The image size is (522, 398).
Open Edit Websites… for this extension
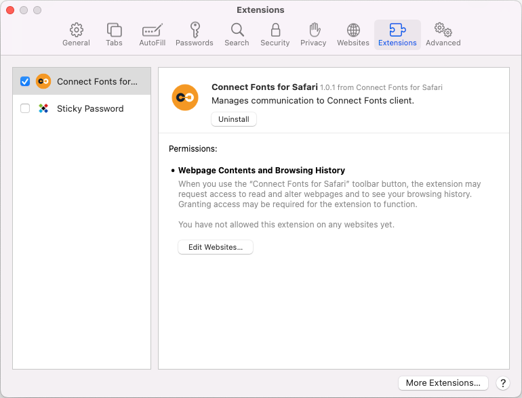click(216, 247)
